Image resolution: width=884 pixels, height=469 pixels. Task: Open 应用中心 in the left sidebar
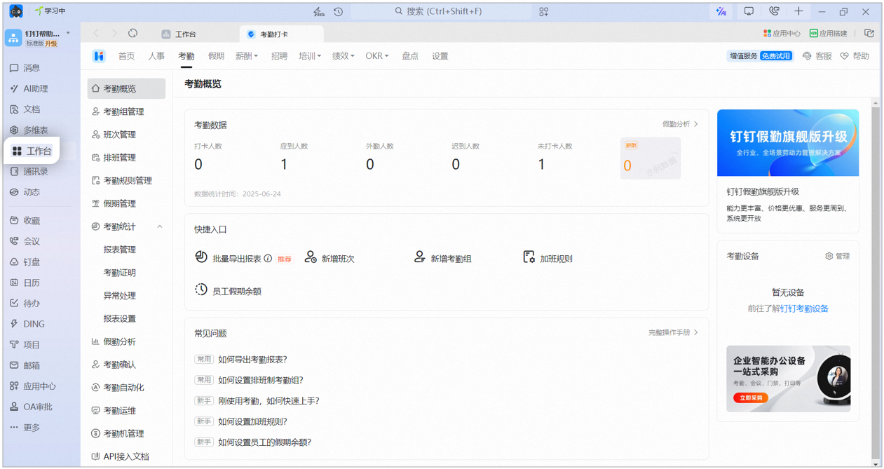[x=33, y=386]
